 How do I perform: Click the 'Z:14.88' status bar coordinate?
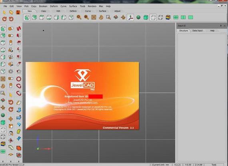coord(198,165)
